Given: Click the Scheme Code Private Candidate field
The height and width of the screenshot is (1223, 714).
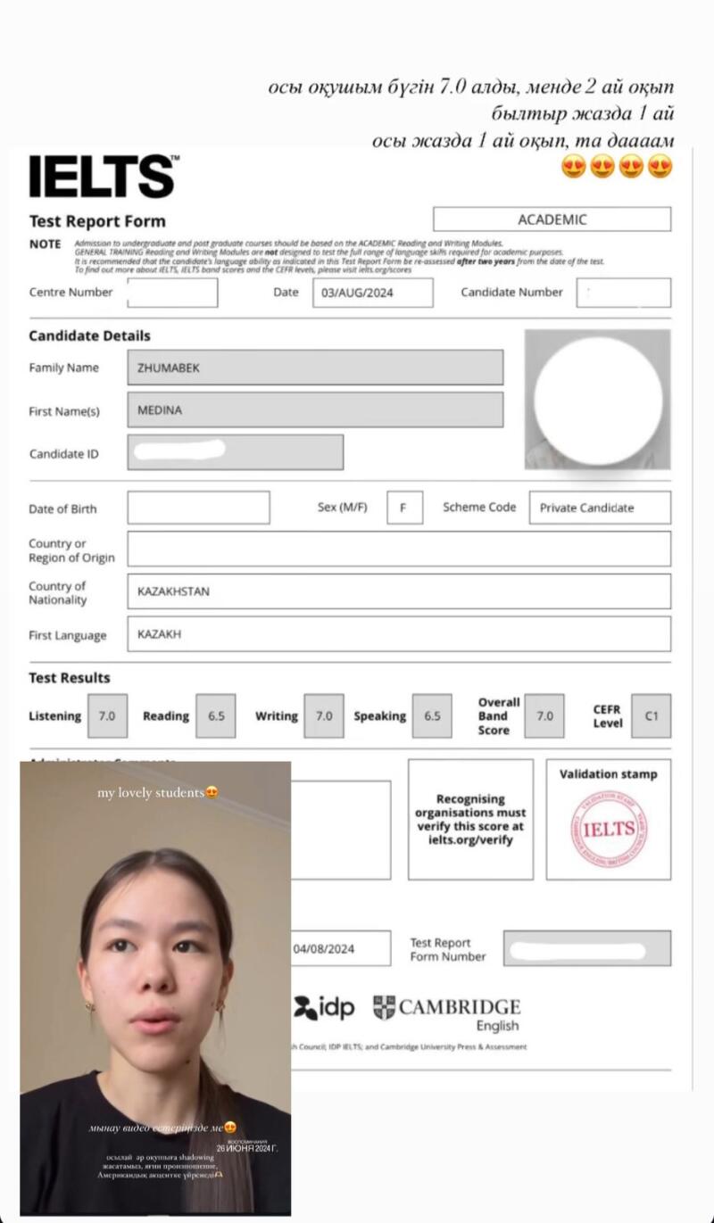Looking at the screenshot, I should pos(600,508).
